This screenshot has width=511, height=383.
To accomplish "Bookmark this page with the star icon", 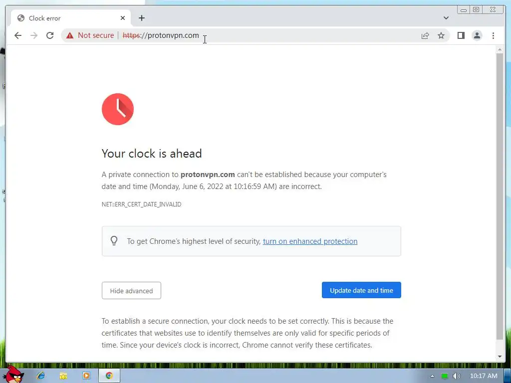I will [x=441, y=35].
